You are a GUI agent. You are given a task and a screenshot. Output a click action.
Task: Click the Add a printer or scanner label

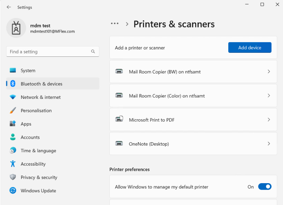point(140,48)
